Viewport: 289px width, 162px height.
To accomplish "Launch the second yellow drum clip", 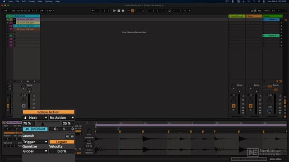I will [14, 23].
